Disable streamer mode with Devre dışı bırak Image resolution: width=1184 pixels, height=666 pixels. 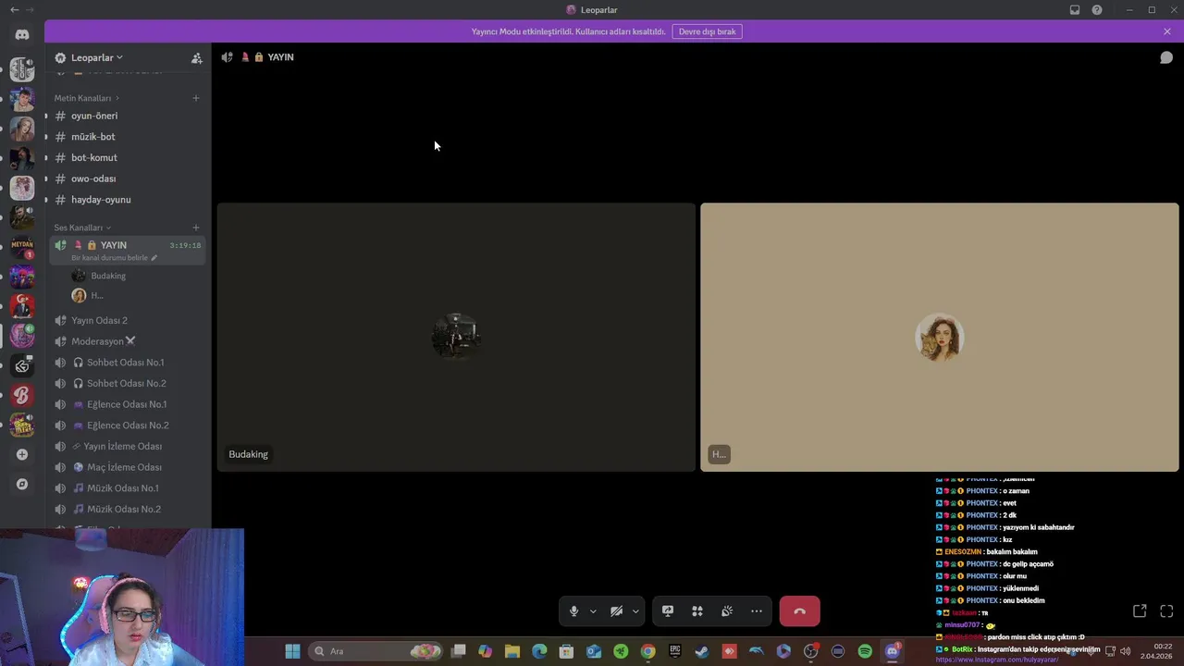707,31
